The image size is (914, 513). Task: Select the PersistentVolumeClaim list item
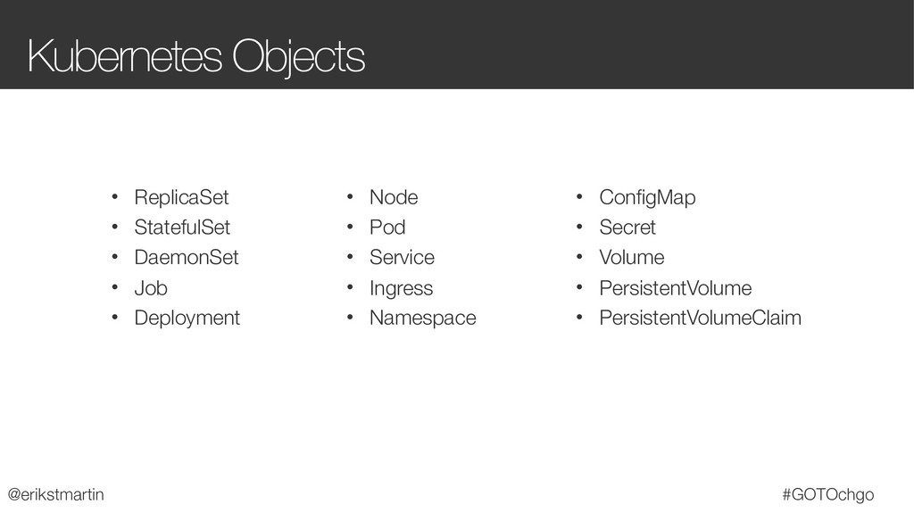(x=700, y=319)
